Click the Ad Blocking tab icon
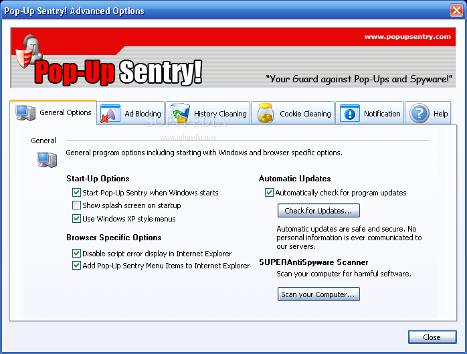The image size is (467, 354). coord(110,114)
